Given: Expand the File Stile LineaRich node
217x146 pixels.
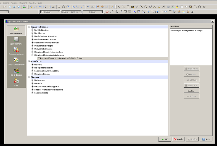Looking at the screenshot, I should coord(32,30).
